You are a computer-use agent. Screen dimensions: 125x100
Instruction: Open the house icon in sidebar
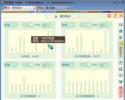point(121,63)
